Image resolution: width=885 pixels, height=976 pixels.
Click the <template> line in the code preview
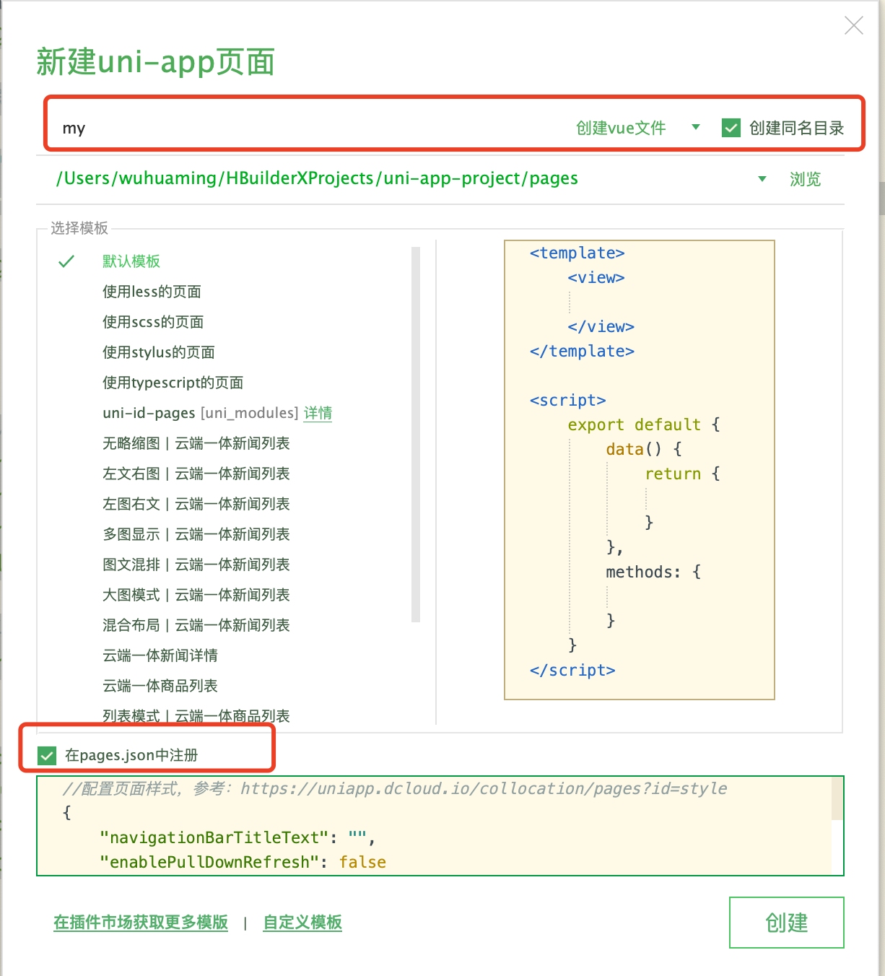click(x=577, y=253)
